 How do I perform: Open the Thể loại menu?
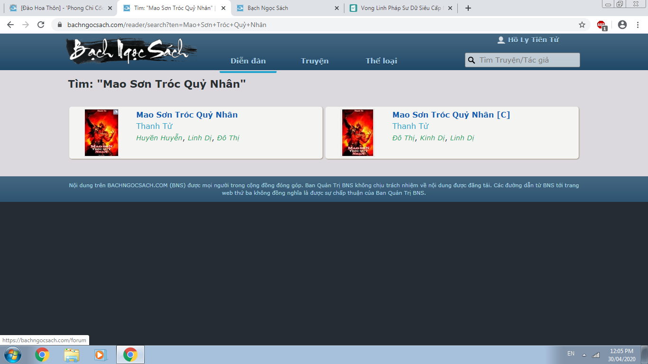pyautogui.click(x=381, y=61)
